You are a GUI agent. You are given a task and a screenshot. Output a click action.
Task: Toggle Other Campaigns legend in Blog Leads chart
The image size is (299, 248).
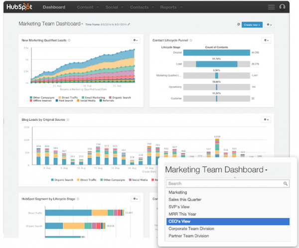click(x=113, y=180)
